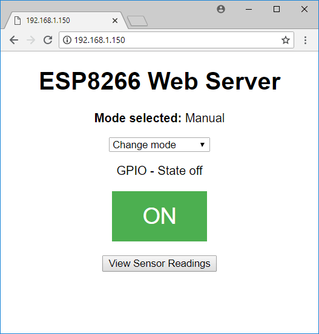Open the Change mode dropdown
Viewport: 319px width, 334px height.
point(159,145)
